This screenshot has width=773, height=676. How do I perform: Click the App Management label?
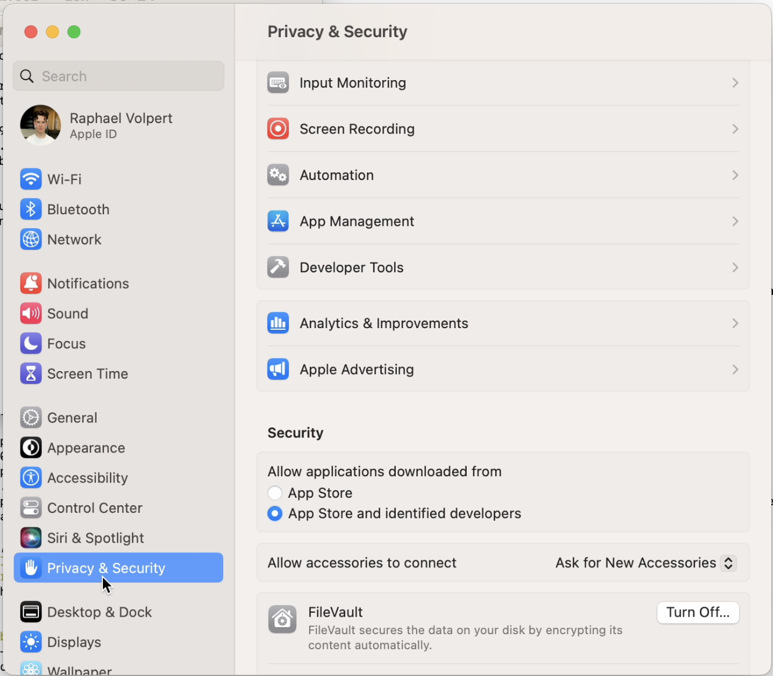pos(357,221)
